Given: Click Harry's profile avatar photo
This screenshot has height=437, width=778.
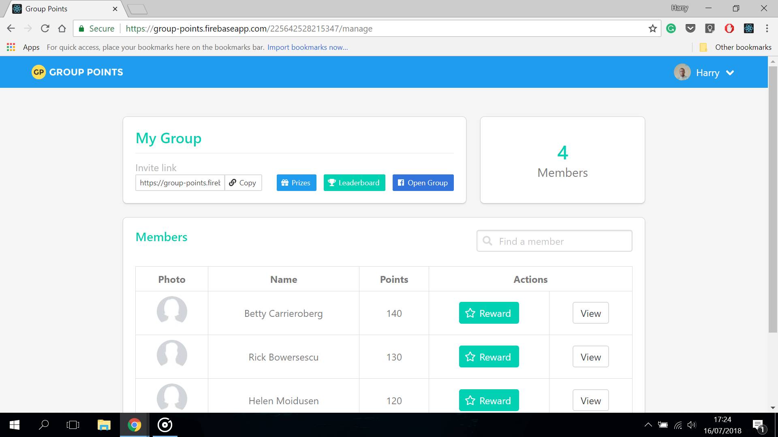Looking at the screenshot, I should tap(682, 72).
